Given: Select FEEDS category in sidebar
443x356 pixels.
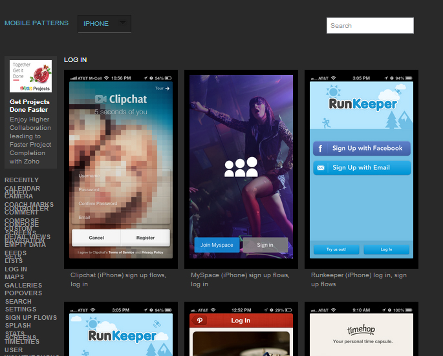Looking at the screenshot, I should click(x=16, y=253).
